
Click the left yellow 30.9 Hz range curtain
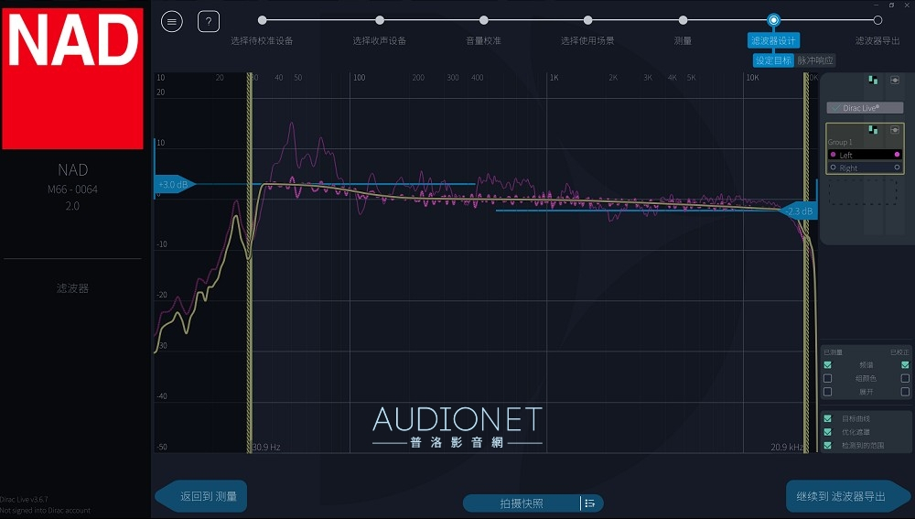click(x=250, y=263)
